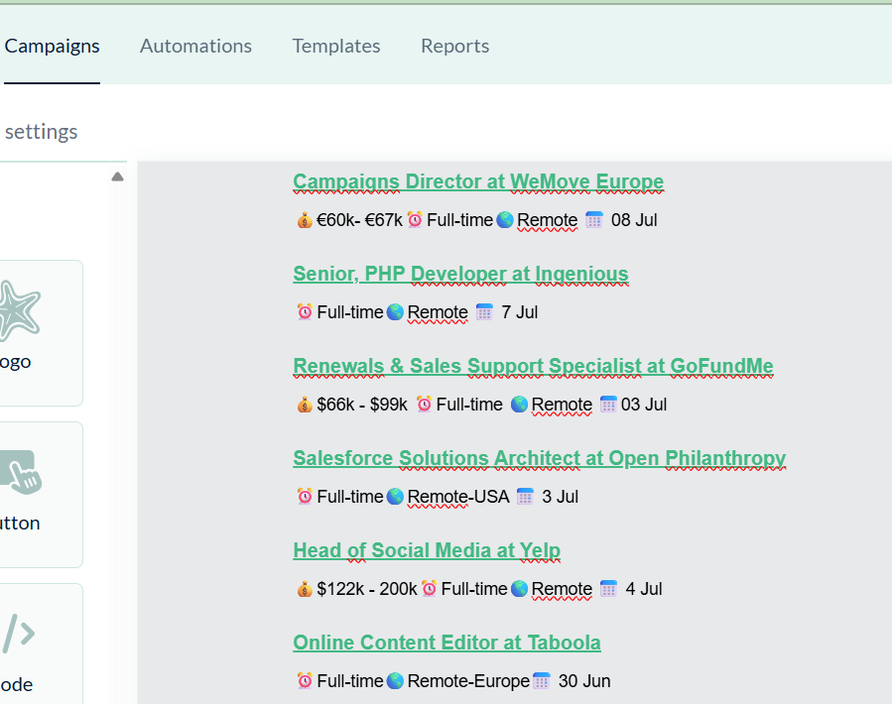The height and width of the screenshot is (704, 892).
Task: Click the globe icon in Ingenious row
Action: pyautogui.click(x=395, y=312)
